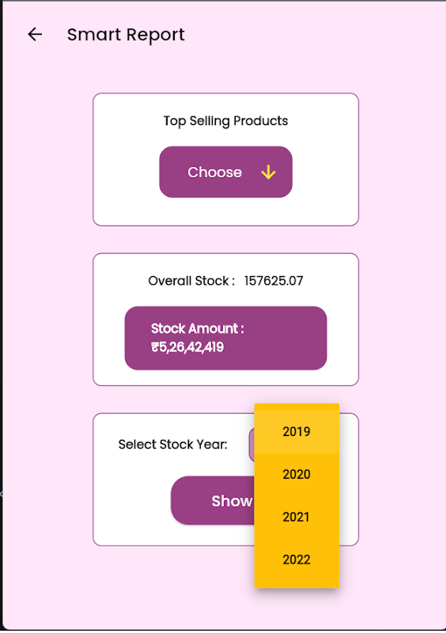This screenshot has height=633, width=446.
Task: Select year 2022 from the list
Action: point(297,559)
